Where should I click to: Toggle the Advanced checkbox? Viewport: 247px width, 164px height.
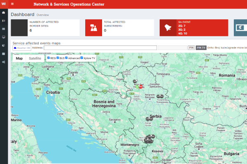(x=66, y=58)
